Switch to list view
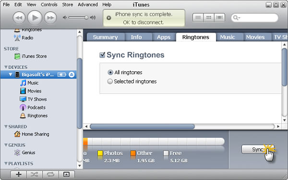This screenshot has height=180, width=288. [198, 18]
